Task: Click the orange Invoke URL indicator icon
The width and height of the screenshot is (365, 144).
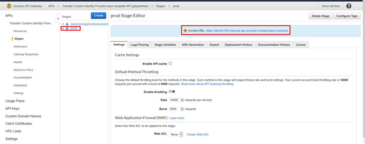Action: click(x=185, y=30)
